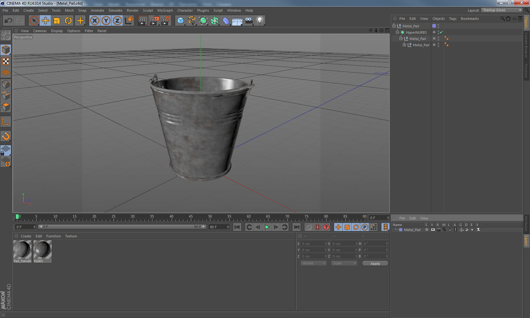Open viewport Cameras menu
530x318 pixels.
[40, 31]
